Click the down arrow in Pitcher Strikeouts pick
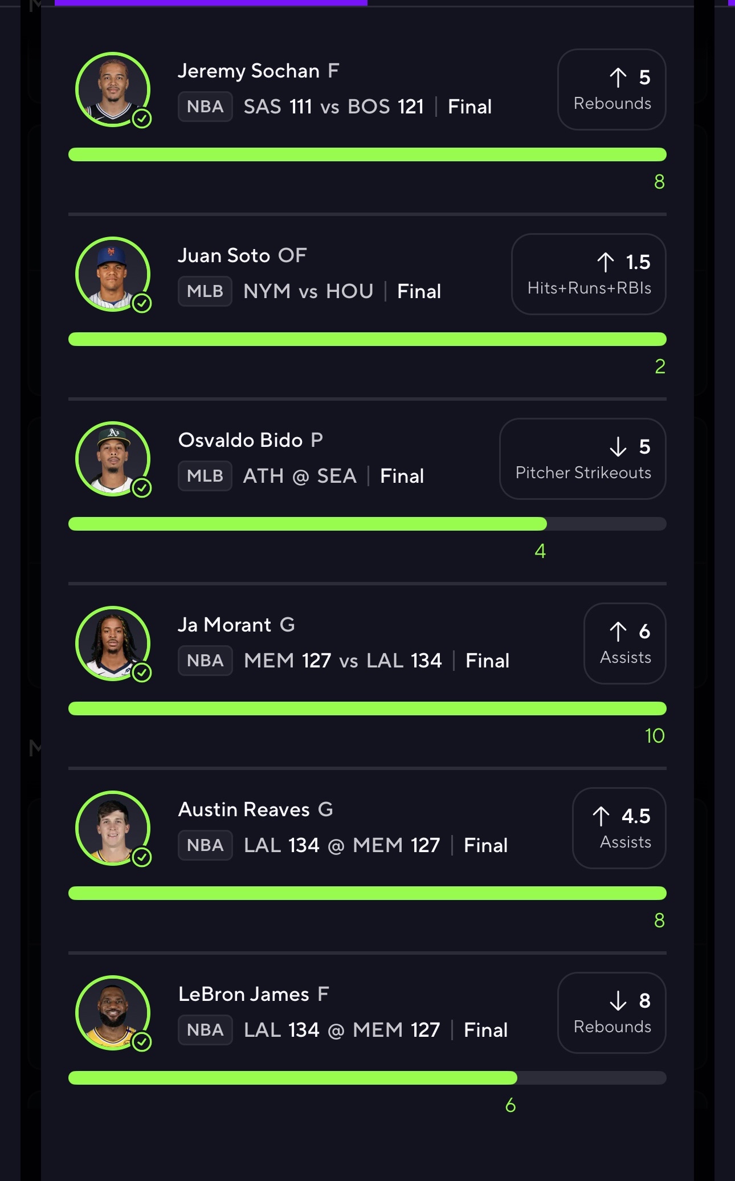Screen dimensions: 735x1181 coord(618,447)
